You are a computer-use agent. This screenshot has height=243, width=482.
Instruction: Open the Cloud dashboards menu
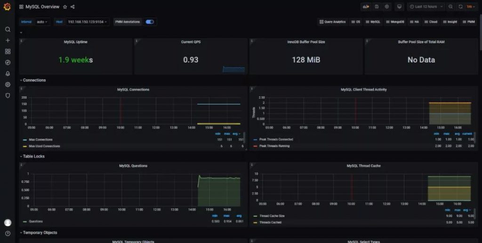(x=431, y=22)
